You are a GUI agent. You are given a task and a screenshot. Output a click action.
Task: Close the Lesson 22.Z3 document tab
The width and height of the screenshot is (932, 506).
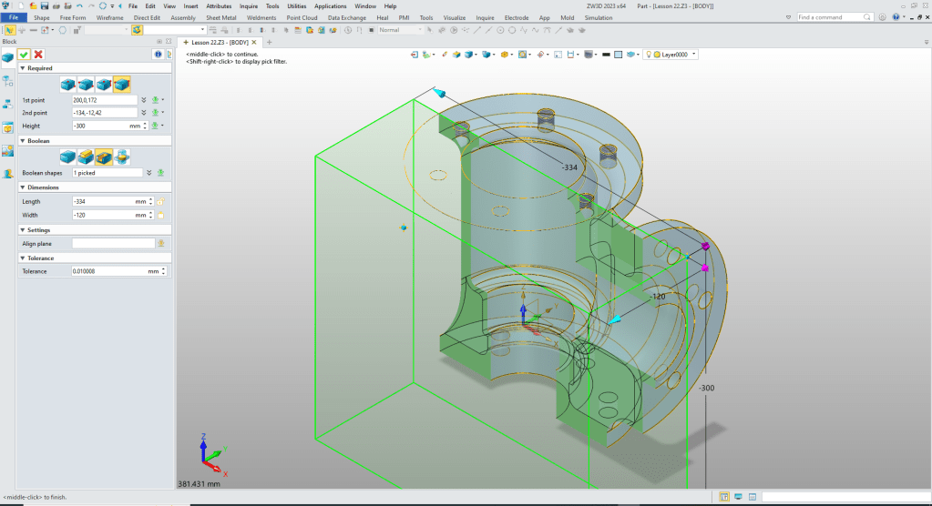click(254, 42)
